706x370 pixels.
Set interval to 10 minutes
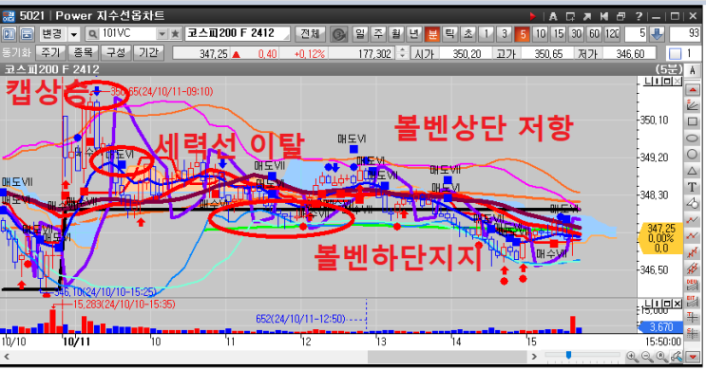tap(541, 34)
